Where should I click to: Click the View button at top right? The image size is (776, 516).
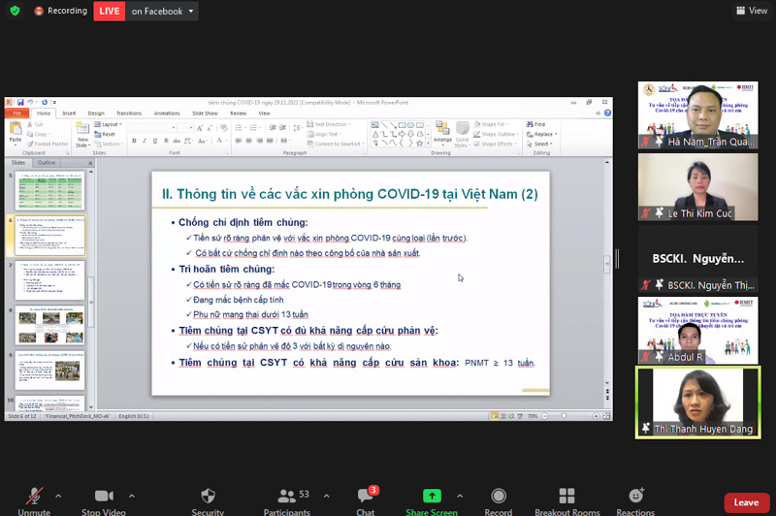752,11
